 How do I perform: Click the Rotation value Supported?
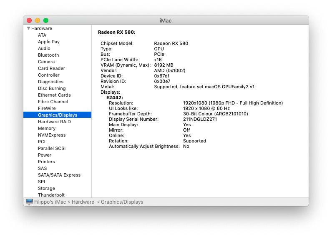tap(194, 141)
